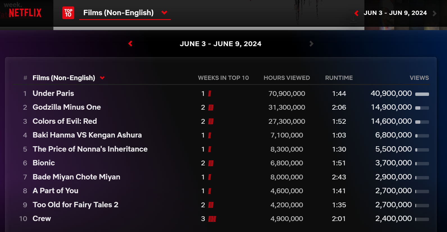The height and width of the screenshot is (232, 447).
Task: Select Baki Hanma VS Kengan Ashura row title
Action: pos(87,135)
